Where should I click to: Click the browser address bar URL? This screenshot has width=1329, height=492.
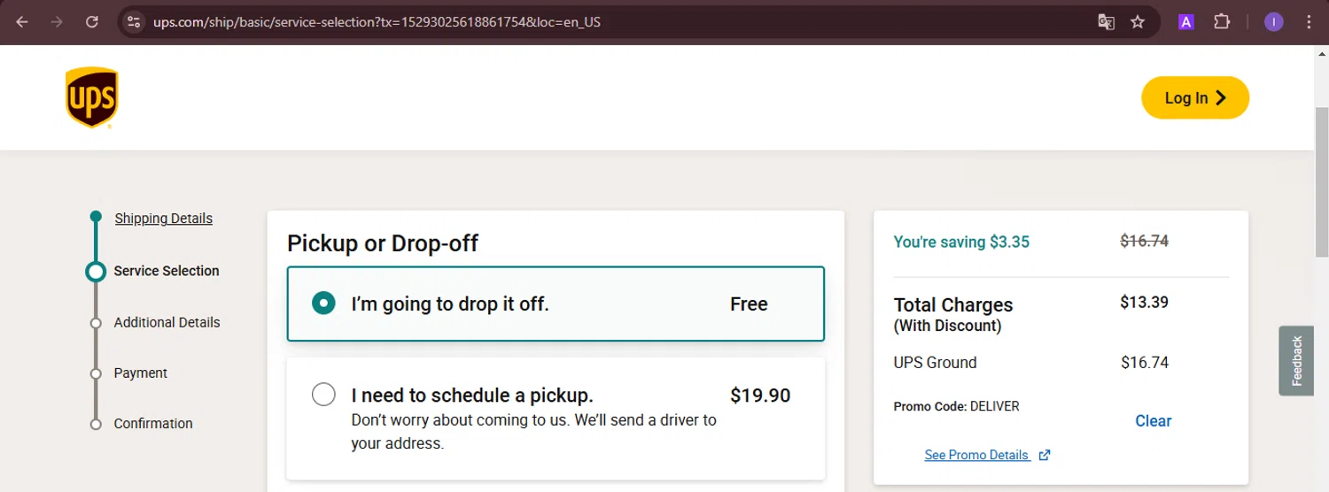pyautogui.click(x=377, y=22)
